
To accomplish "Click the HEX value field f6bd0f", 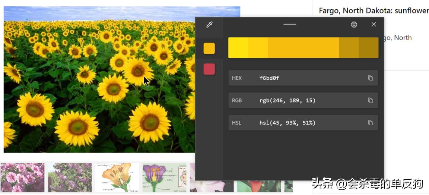I will click(303, 78).
